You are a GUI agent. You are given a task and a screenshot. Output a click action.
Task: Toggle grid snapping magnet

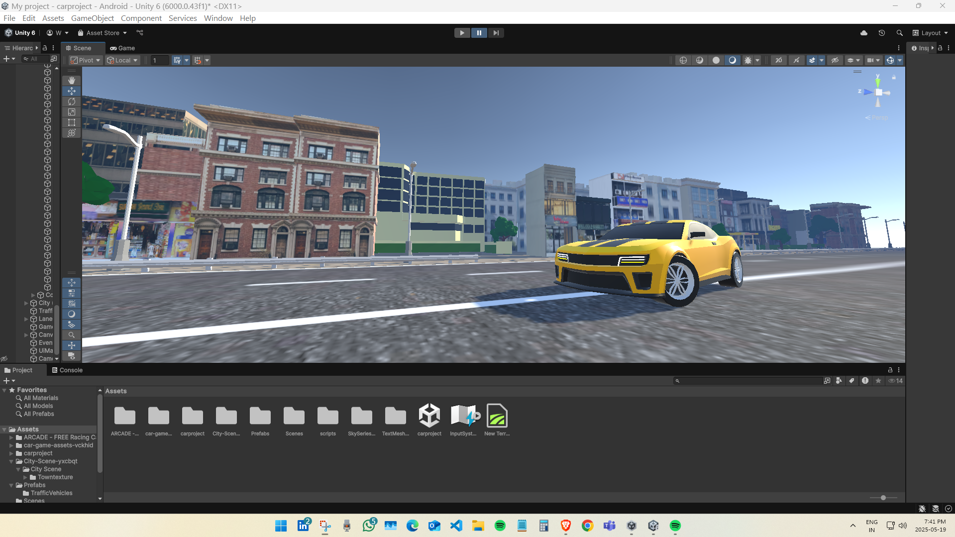[198, 60]
